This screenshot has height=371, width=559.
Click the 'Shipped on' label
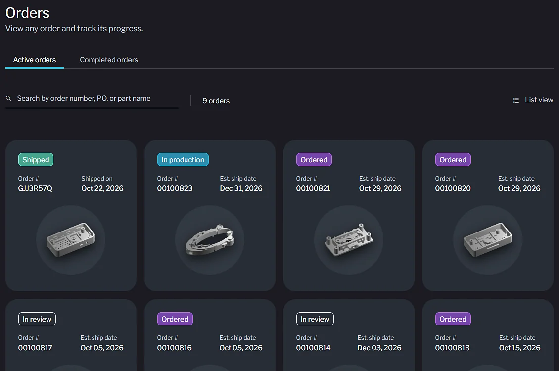coord(97,179)
